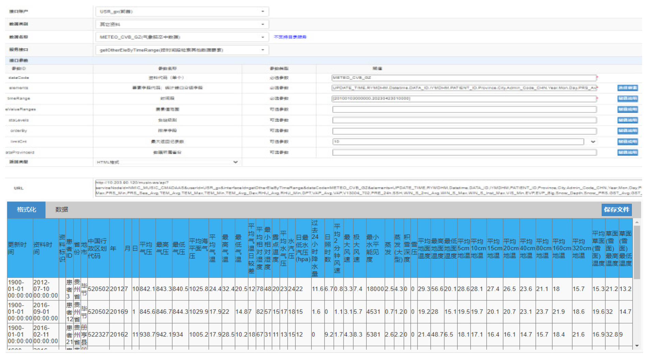Click 键值说明 beside eValueRanges field
This screenshot has width=652, height=362.
click(x=628, y=109)
